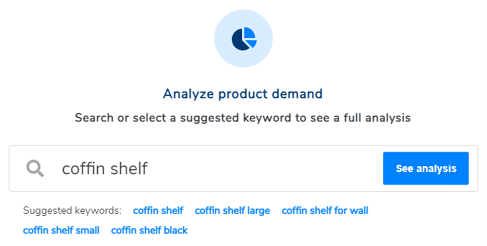Click the 'Search or select a suggested keyword' subtitle

(243, 118)
